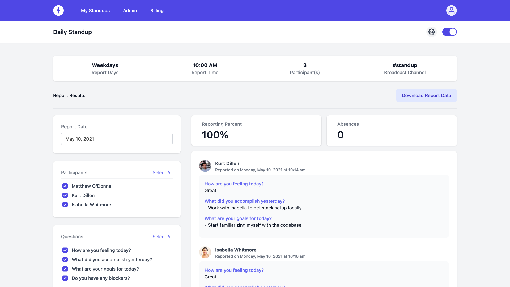The height and width of the screenshot is (287, 510).
Task: Uncheck 'What did you accomplish yesterday?'
Action: 65,259
